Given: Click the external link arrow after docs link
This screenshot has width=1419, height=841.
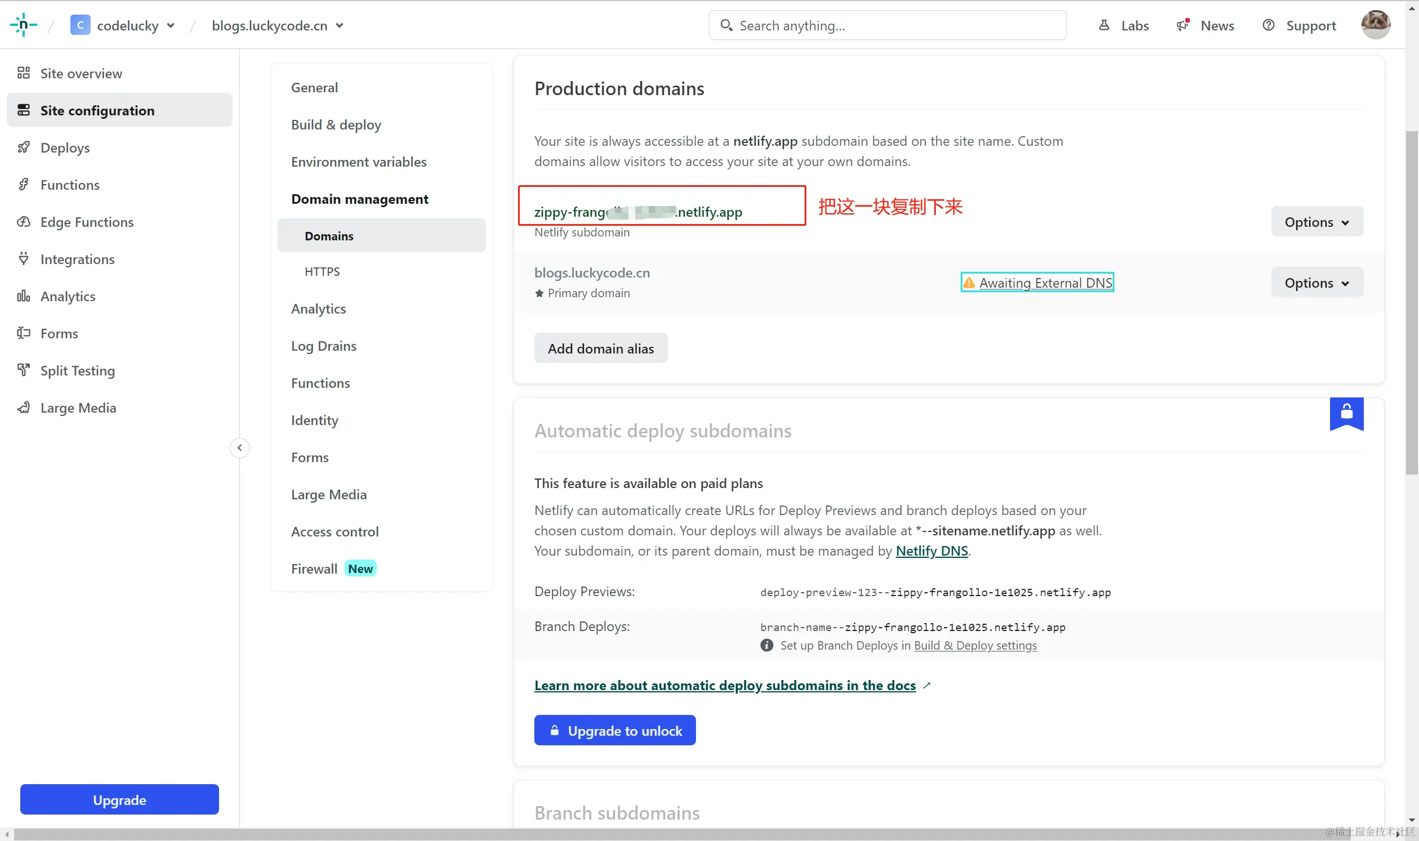Looking at the screenshot, I should pos(926,685).
